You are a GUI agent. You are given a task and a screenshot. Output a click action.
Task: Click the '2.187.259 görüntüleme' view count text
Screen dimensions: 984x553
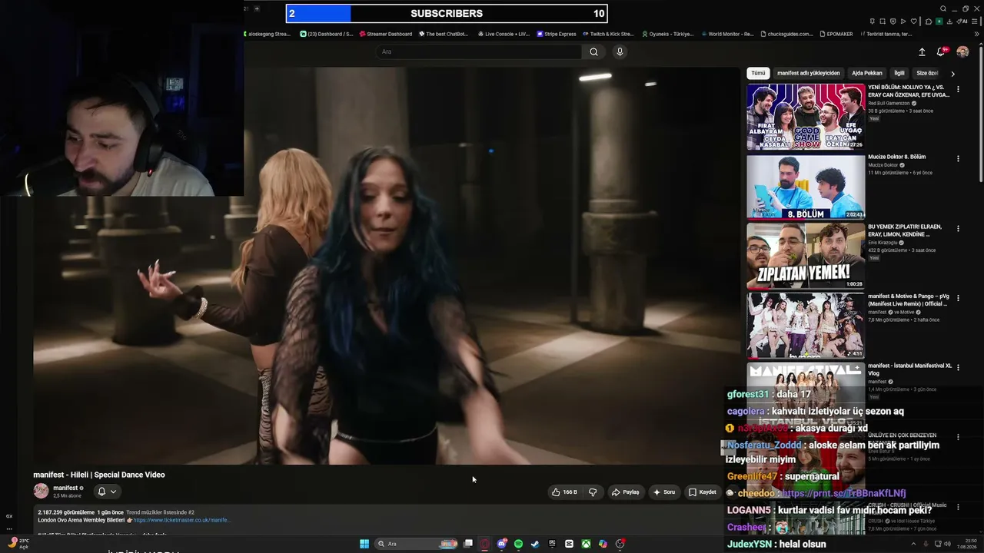pos(66,512)
